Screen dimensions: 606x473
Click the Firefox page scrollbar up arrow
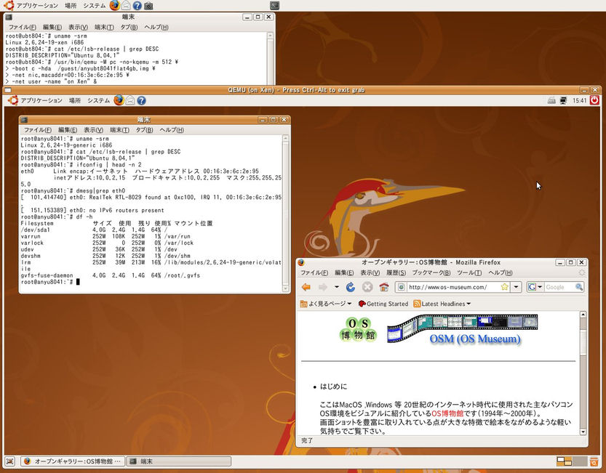pyautogui.click(x=583, y=315)
